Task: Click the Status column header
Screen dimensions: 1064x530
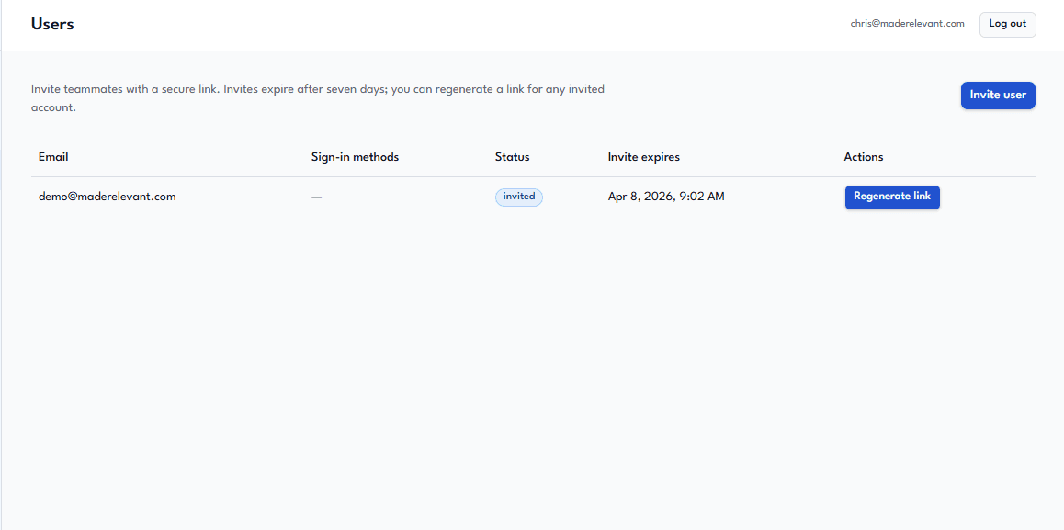Action: (512, 156)
